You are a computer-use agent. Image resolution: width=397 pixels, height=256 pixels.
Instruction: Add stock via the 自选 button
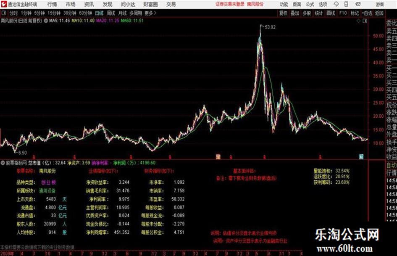pyautogui.click(x=367, y=13)
